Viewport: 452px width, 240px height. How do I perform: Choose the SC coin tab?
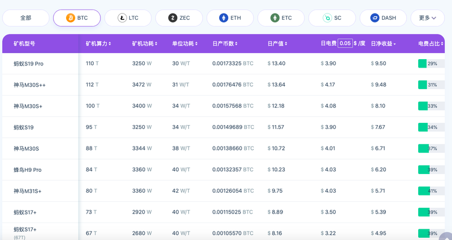pyautogui.click(x=332, y=18)
